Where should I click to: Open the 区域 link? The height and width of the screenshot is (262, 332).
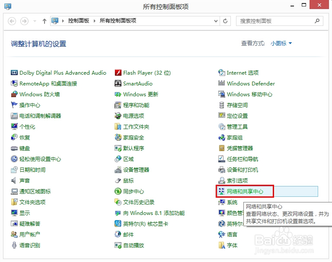(128, 159)
